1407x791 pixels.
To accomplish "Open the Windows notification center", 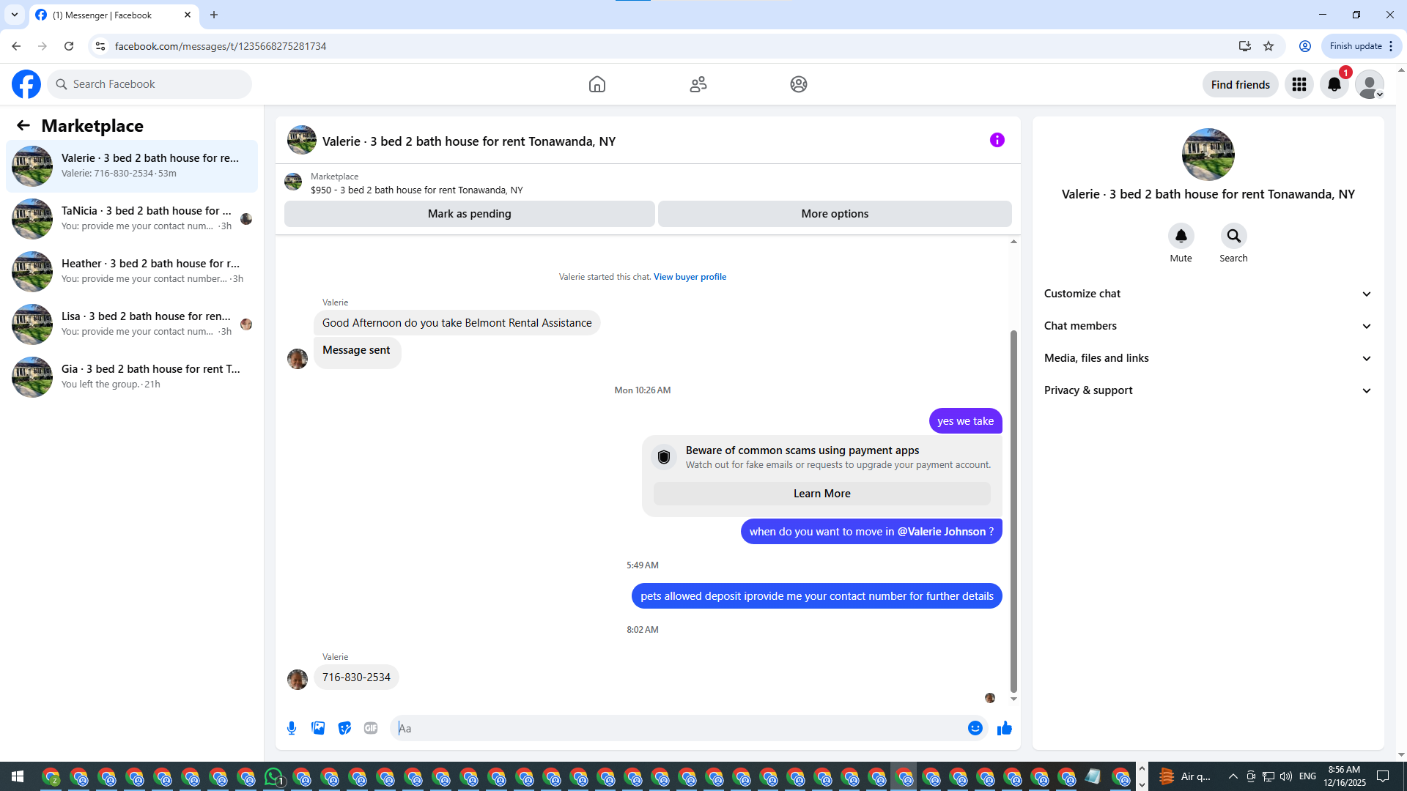I will (x=1383, y=776).
